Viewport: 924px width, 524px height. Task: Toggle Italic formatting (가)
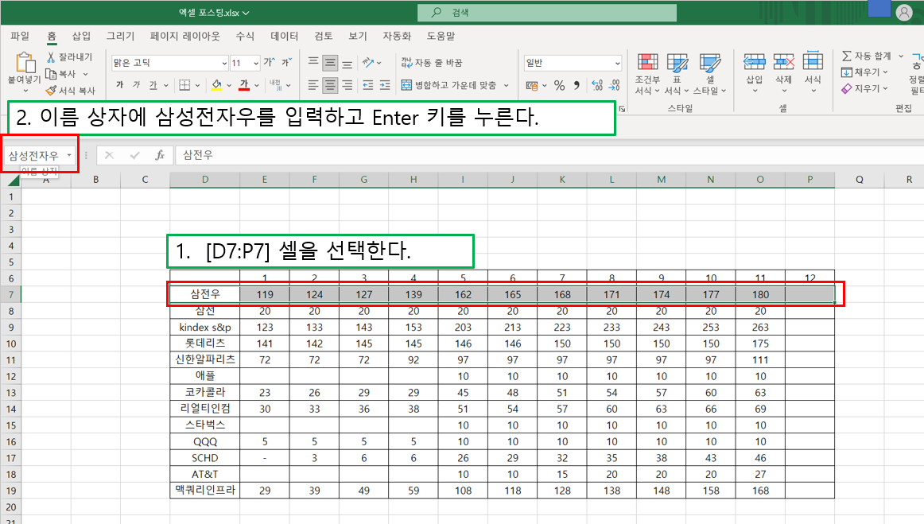tap(136, 85)
